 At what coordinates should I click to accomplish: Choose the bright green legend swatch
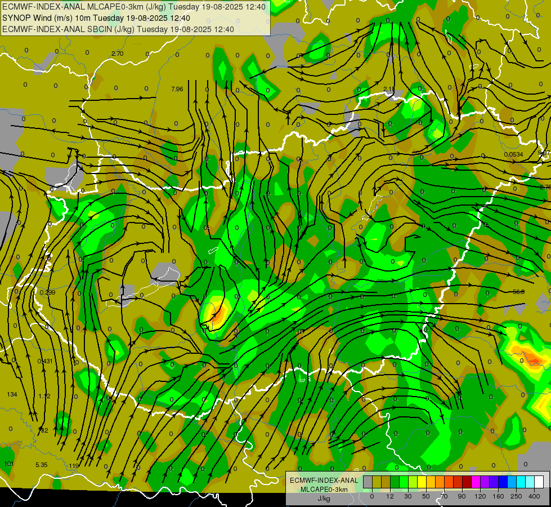pos(404,482)
